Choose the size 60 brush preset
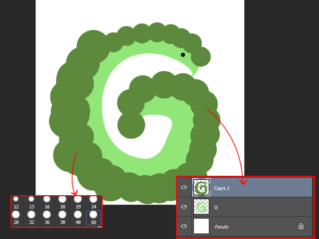 [x=93, y=218]
